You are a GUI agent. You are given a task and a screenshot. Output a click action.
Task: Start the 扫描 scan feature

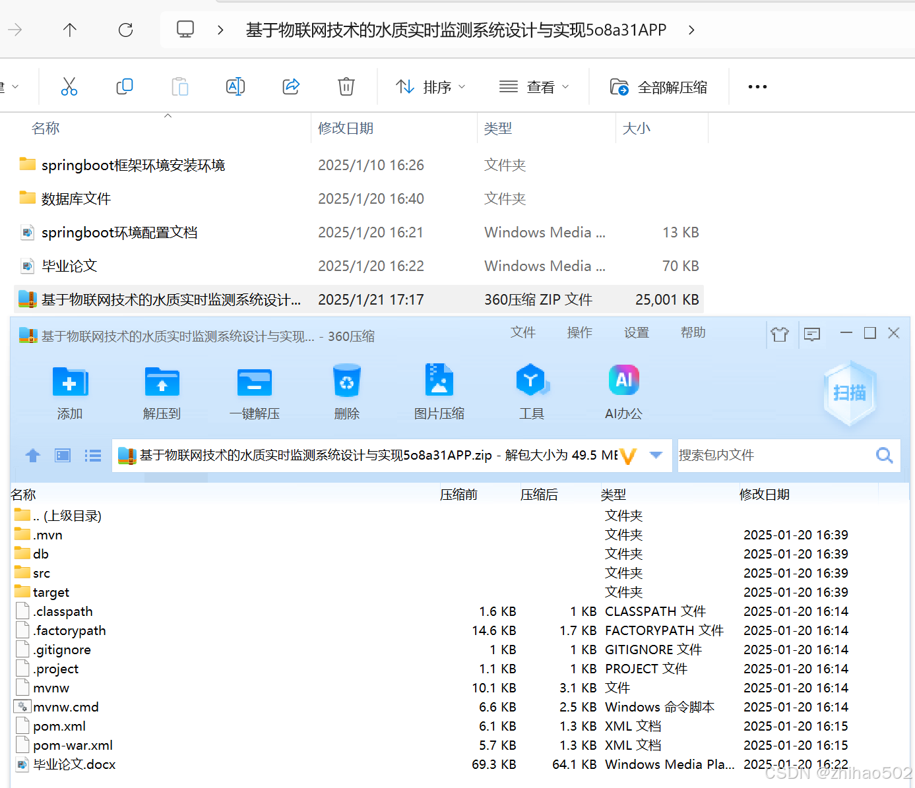[850, 392]
